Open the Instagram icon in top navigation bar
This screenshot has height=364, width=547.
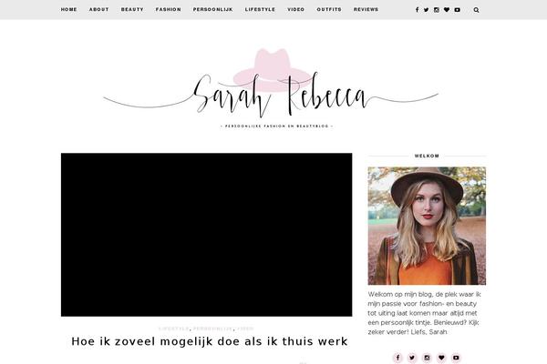(x=437, y=10)
